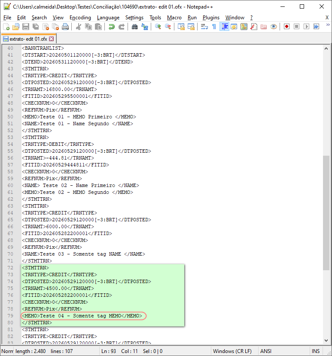332x356 pixels.
Task: Click the TRNAMT 16800.00 line
Action: 60,89
